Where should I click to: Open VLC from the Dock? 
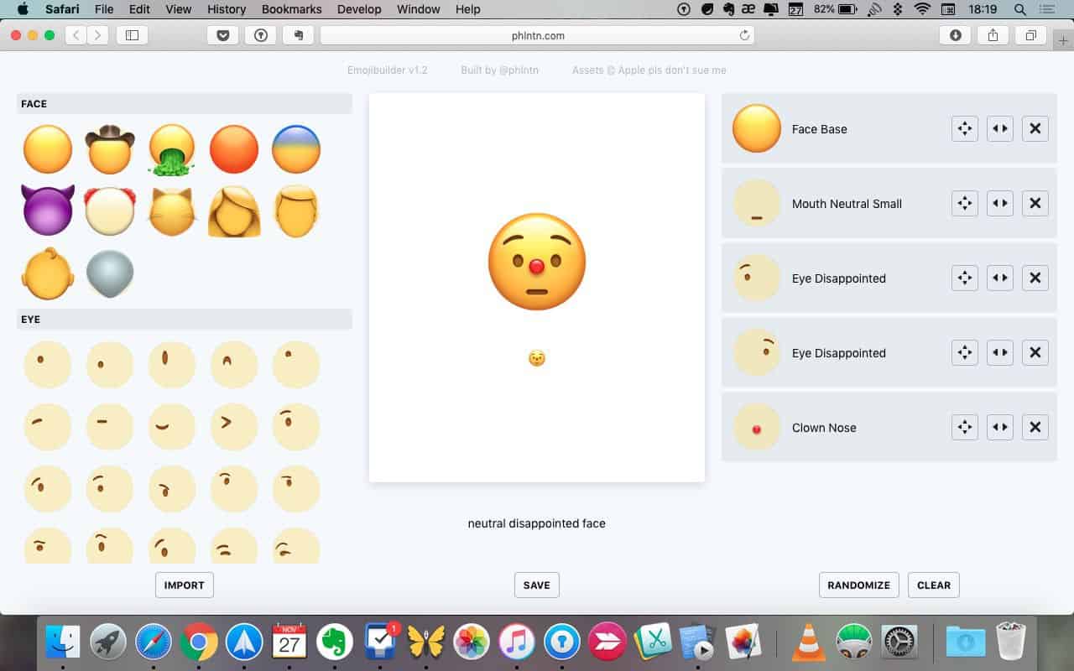[x=808, y=642]
